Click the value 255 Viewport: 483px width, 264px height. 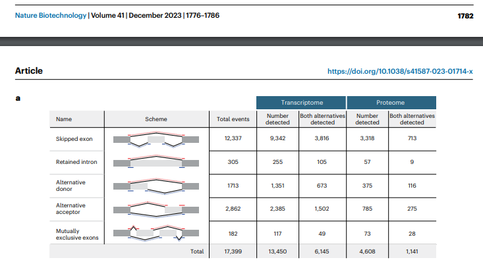click(277, 162)
